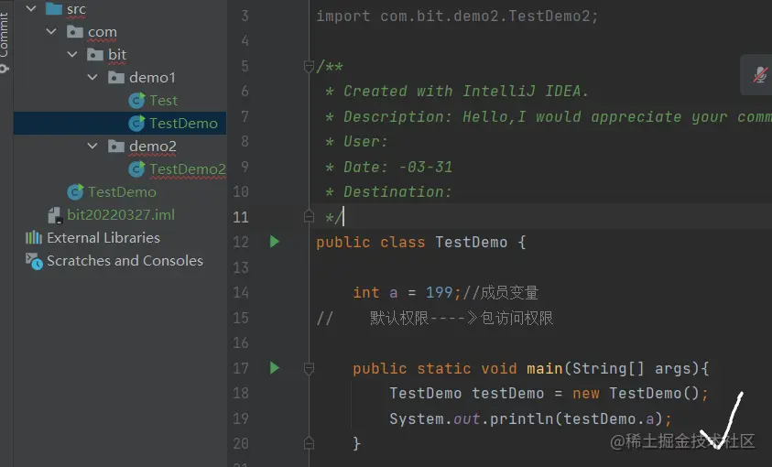Click the 'Destination:' comment line
Image resolution: width=772 pixels, height=467 pixels.
click(388, 192)
